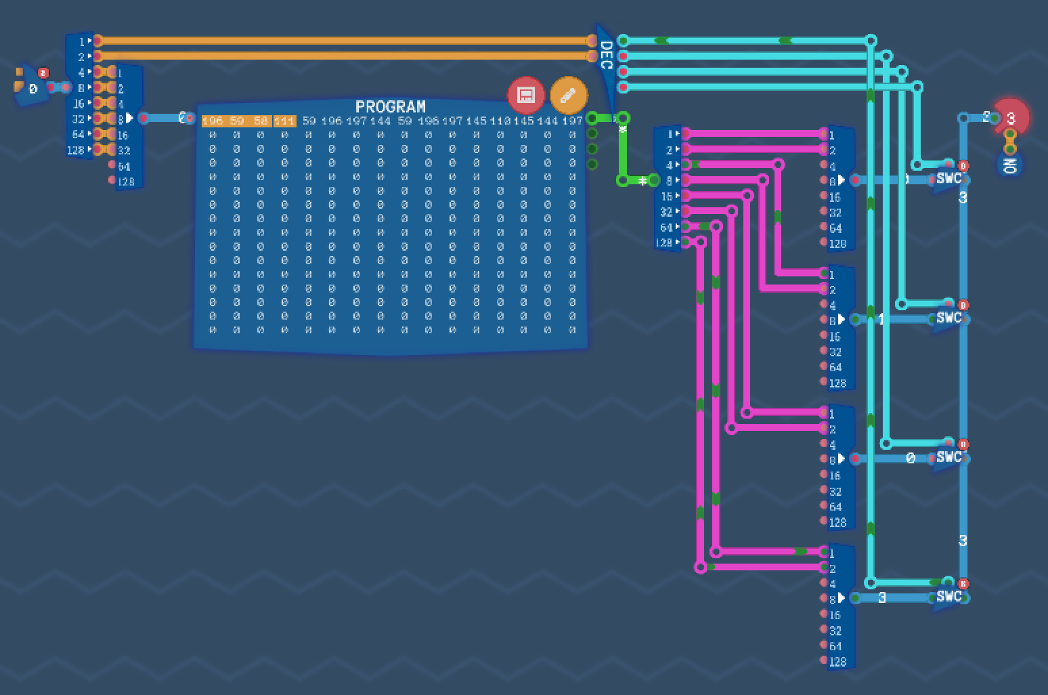Click the red memory view button
Screen dimensions: 1048x695
pyautogui.click(x=526, y=95)
